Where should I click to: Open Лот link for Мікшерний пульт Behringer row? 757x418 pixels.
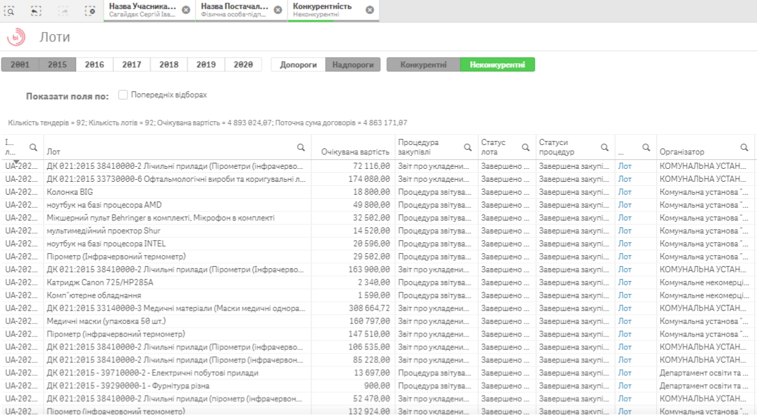[625, 218]
